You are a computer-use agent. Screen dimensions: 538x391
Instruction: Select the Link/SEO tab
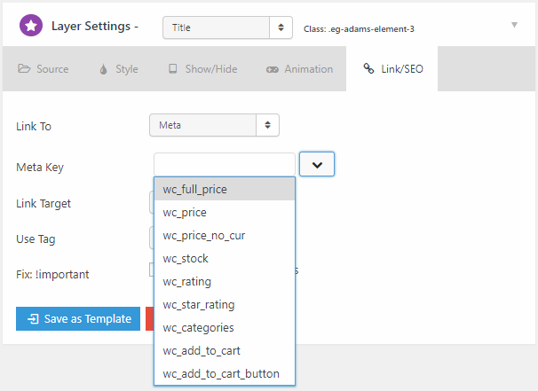(393, 69)
